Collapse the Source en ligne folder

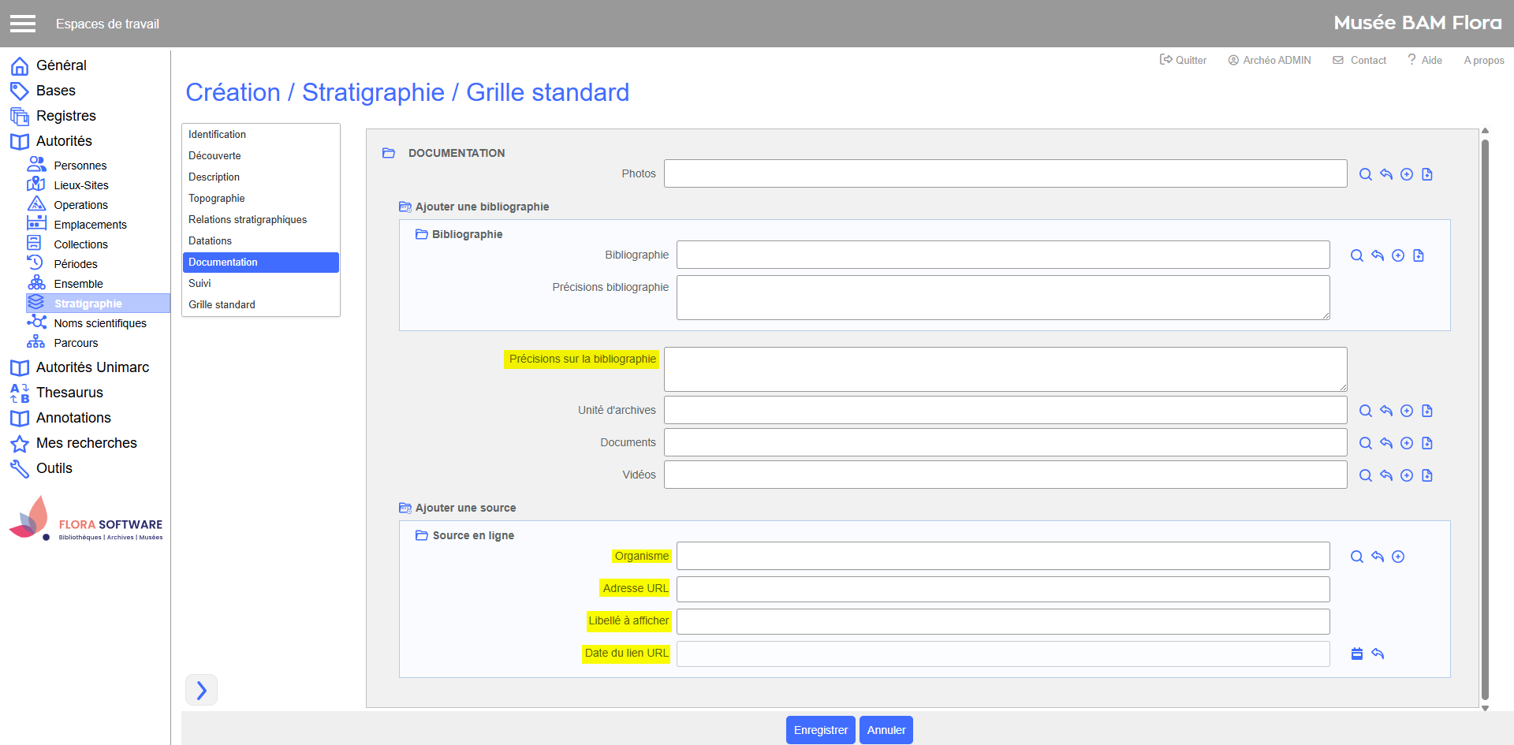pos(421,535)
